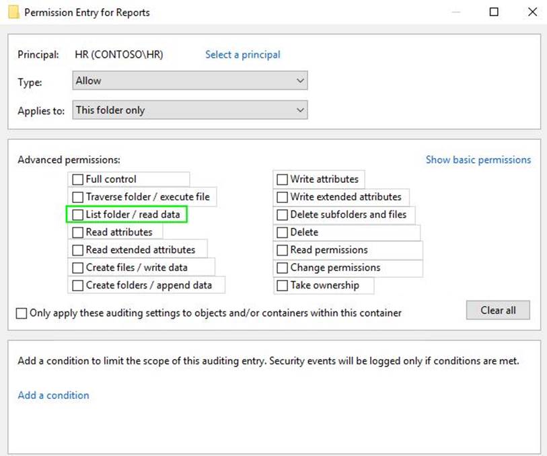Screen dimensions: 547x456
Task: Click Select a principal link
Action: [x=242, y=54]
